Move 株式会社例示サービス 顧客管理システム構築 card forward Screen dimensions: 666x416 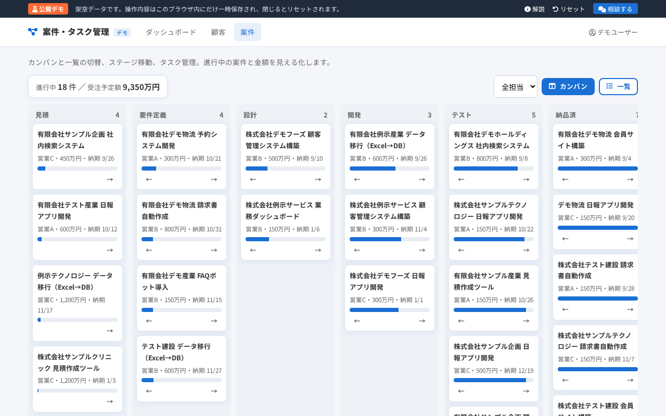[422, 250]
